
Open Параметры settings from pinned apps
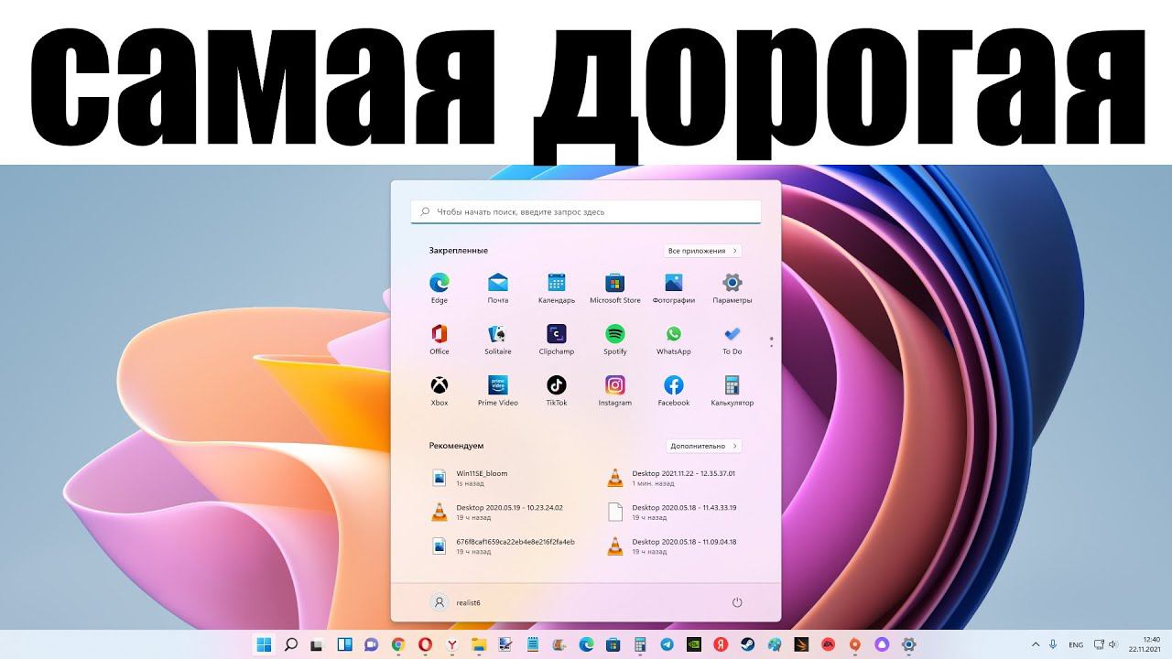[x=732, y=287]
